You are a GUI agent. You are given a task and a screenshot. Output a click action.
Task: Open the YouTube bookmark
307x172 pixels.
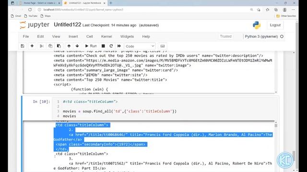click(31, 16)
